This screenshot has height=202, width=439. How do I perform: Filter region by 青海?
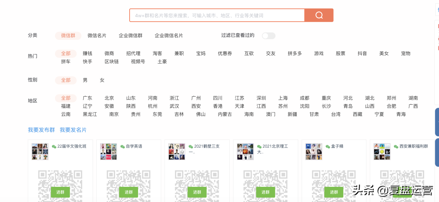point(401,115)
